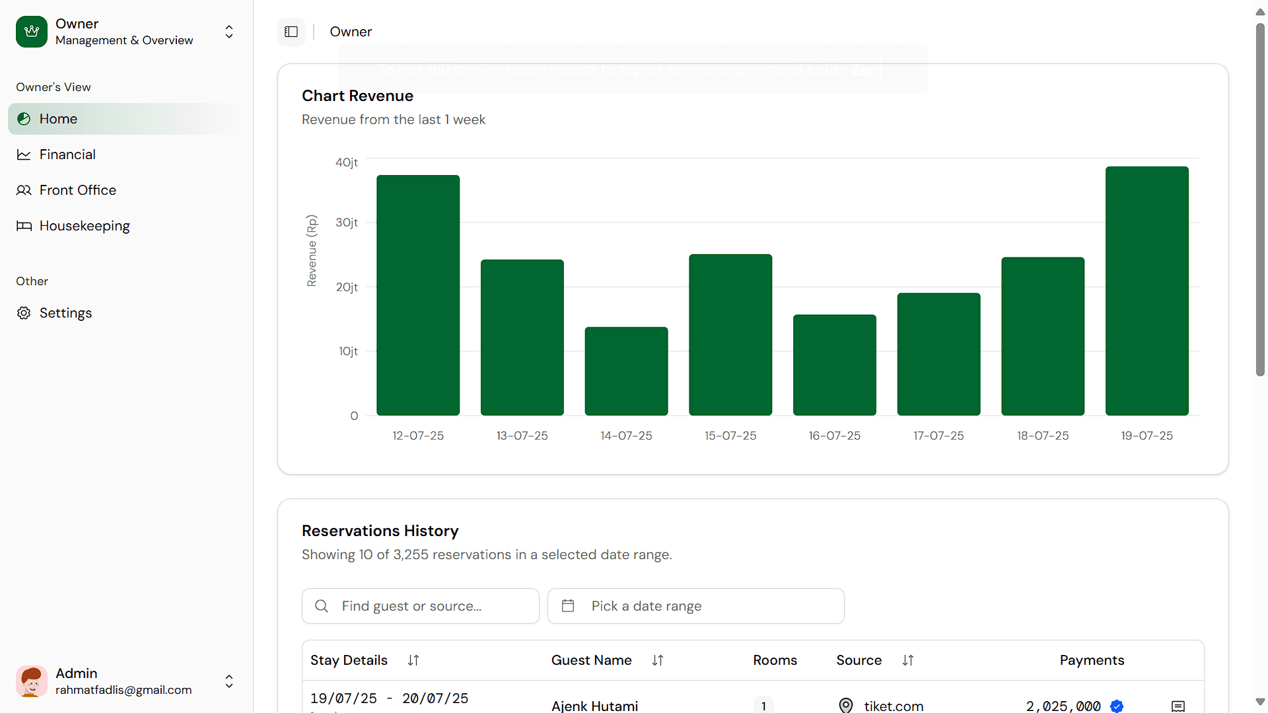This screenshot has height=713, width=1268.
Task: Click the sidebar collapse icon next to Owner
Action: [291, 31]
